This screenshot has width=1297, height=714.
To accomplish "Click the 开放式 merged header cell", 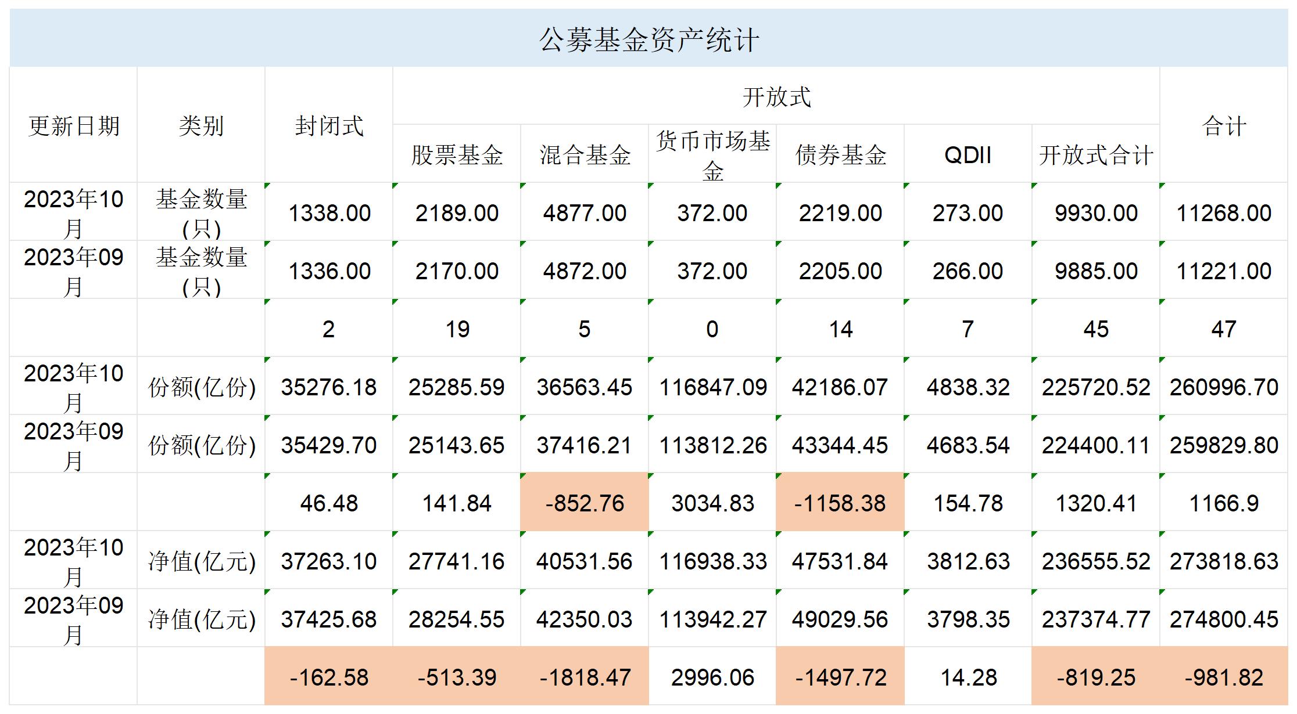I will pyautogui.click(x=776, y=96).
